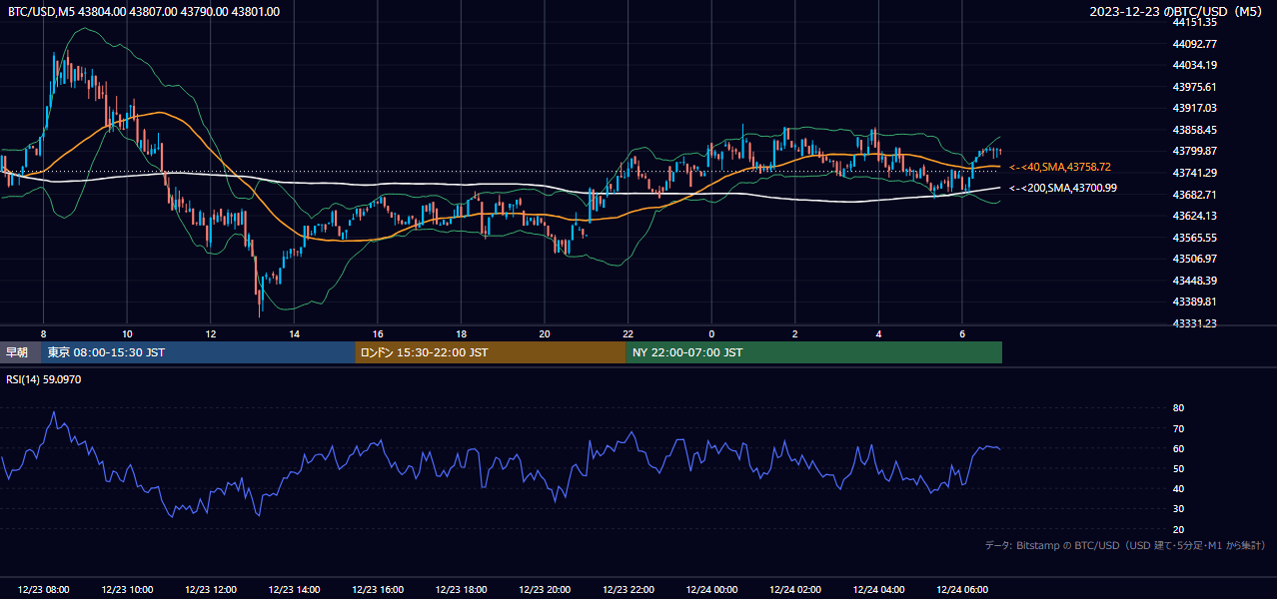Click price axis value 43975.61
Viewport: 1277px width, 599px height.
1194,87
